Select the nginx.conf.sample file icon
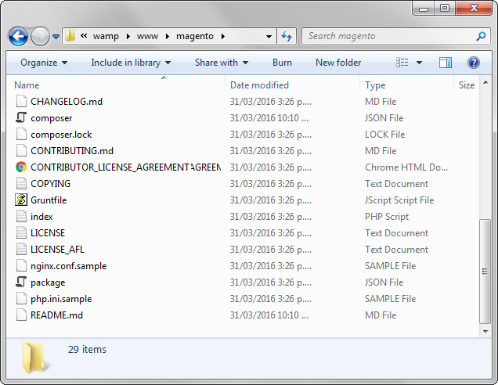The height and width of the screenshot is (385, 498). [21, 265]
